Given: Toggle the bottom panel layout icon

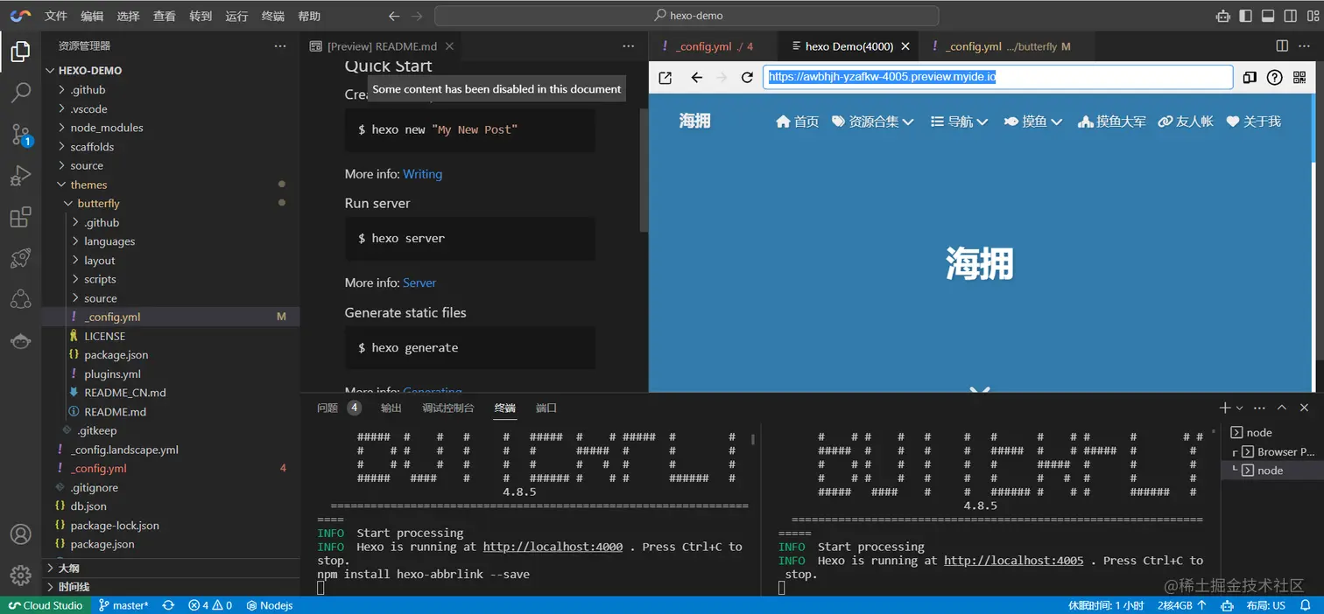Looking at the screenshot, I should [x=1267, y=16].
